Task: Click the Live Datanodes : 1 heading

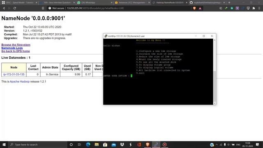Action: 16,58
